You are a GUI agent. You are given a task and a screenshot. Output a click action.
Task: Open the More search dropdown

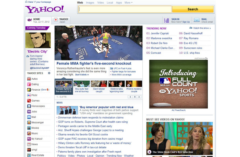(128, 3)
